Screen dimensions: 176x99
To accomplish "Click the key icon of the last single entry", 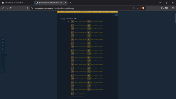I will pyautogui.click(x=73, y=93).
